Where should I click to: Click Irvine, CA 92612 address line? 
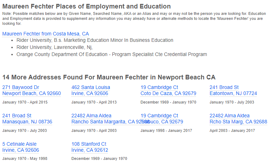(x=90, y=150)
